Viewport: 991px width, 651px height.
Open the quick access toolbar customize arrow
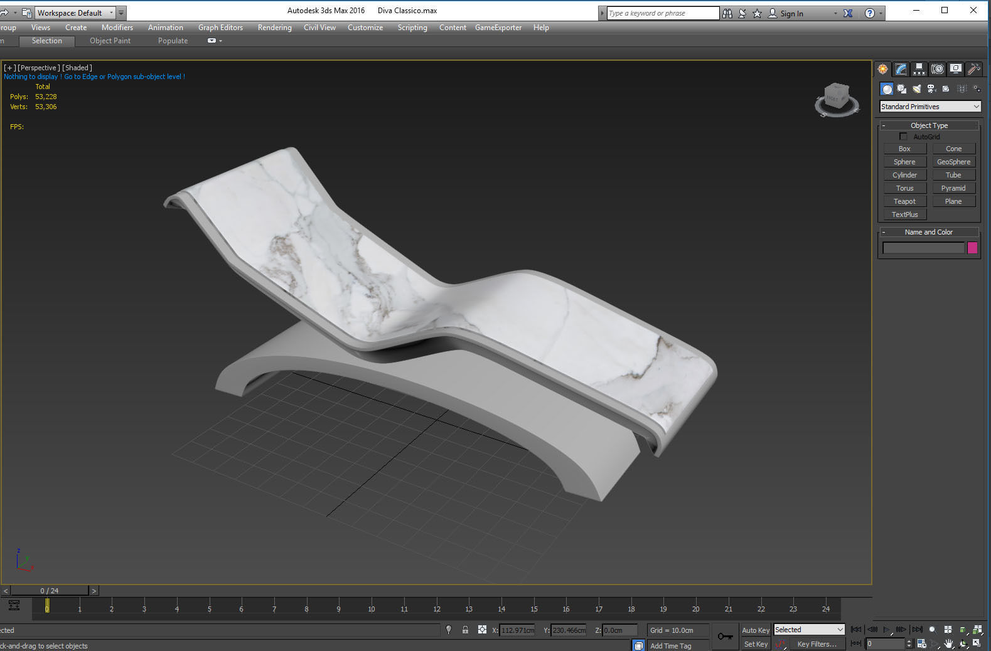tap(121, 13)
